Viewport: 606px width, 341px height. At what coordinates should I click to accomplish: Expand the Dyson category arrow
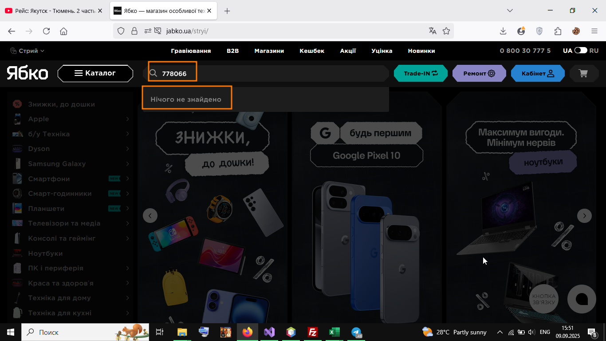[x=127, y=149]
